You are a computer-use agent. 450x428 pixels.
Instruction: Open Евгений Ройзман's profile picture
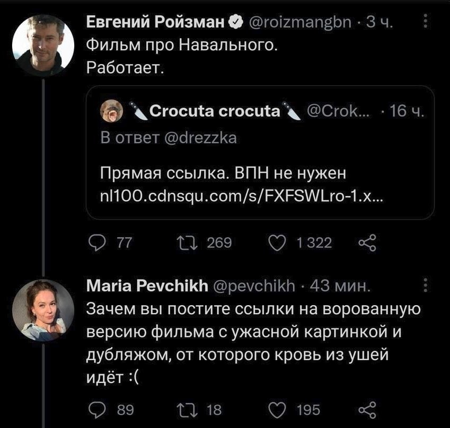[x=43, y=45]
